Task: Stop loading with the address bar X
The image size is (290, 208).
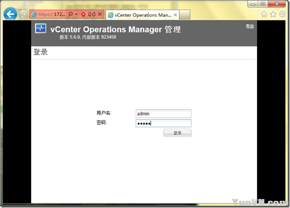Action: point(100,14)
